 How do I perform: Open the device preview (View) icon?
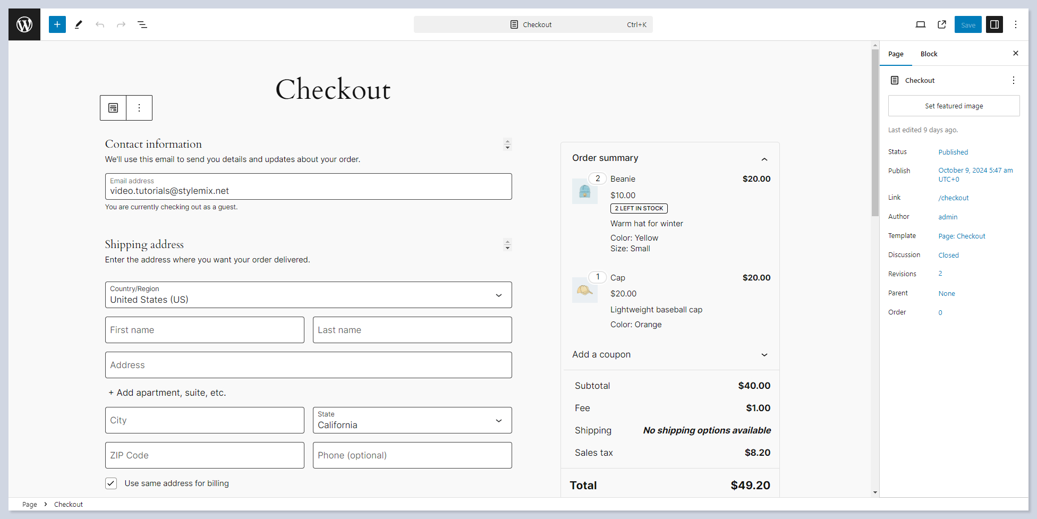[921, 24]
